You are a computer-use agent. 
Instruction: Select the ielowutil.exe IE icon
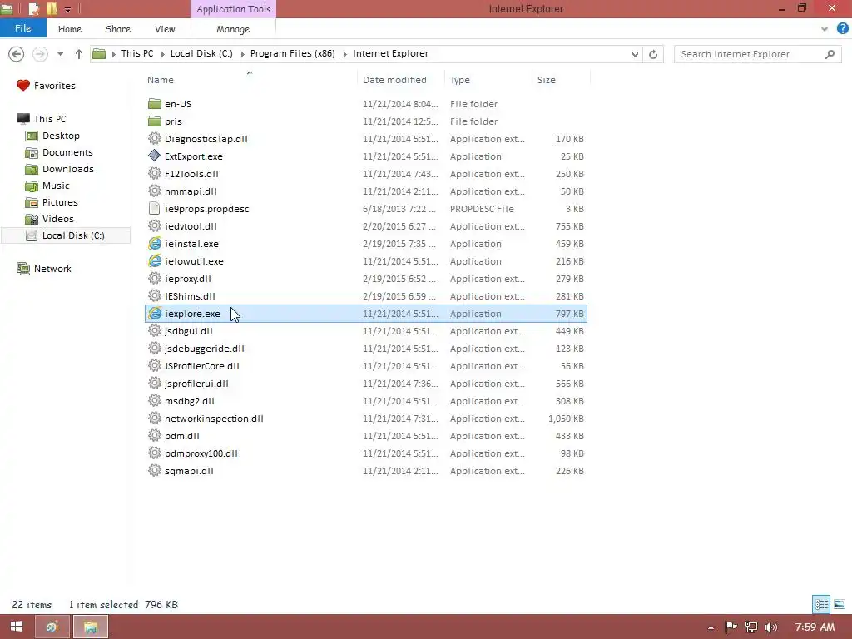[155, 260]
